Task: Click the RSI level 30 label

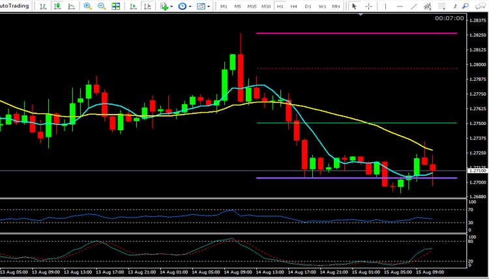Action: (471, 223)
